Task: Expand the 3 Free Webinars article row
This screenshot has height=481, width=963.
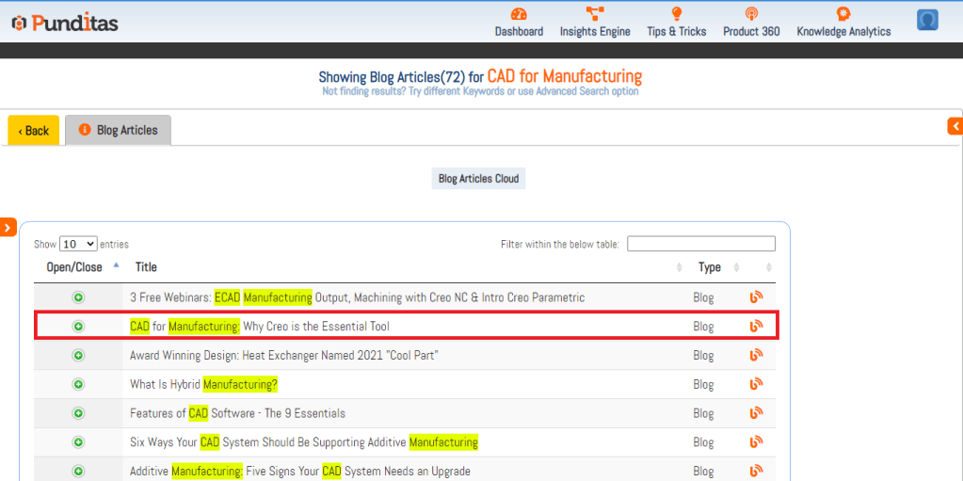Action: [x=78, y=297]
